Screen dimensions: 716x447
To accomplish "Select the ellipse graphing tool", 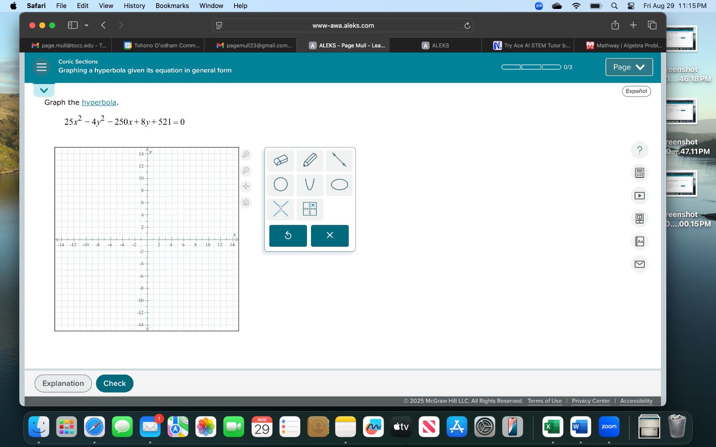I will pyautogui.click(x=339, y=185).
